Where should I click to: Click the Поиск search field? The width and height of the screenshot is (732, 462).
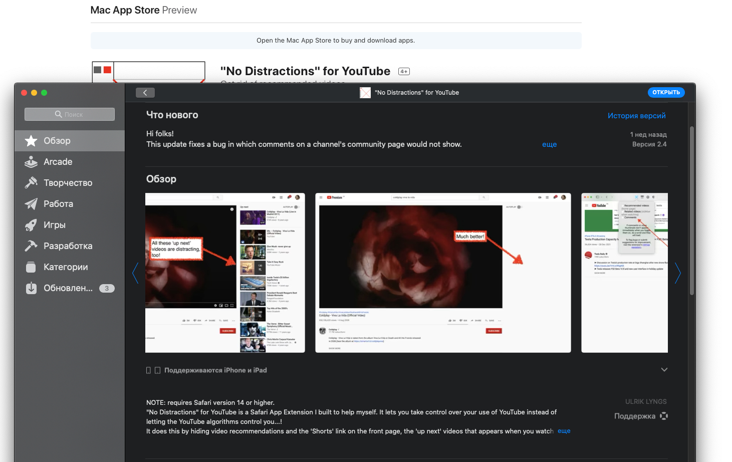tap(70, 114)
